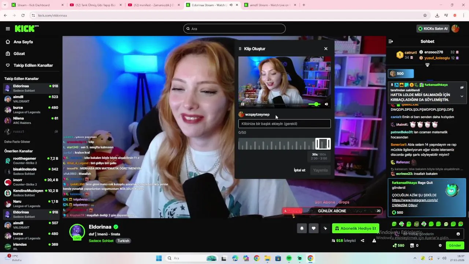Reload the page in the browser

click(23, 15)
